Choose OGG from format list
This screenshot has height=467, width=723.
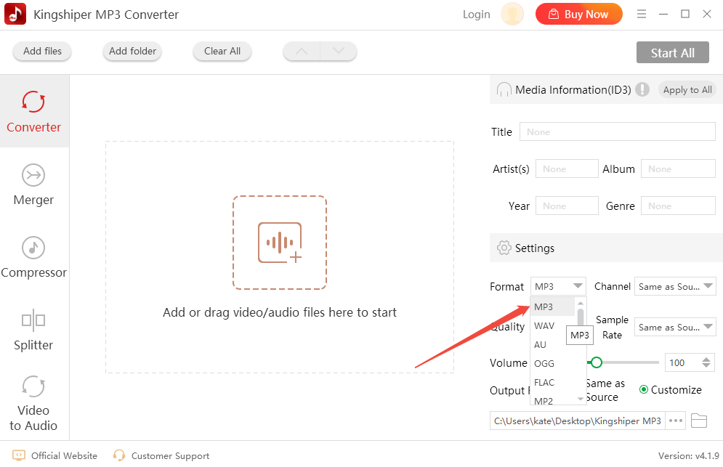[x=552, y=363]
